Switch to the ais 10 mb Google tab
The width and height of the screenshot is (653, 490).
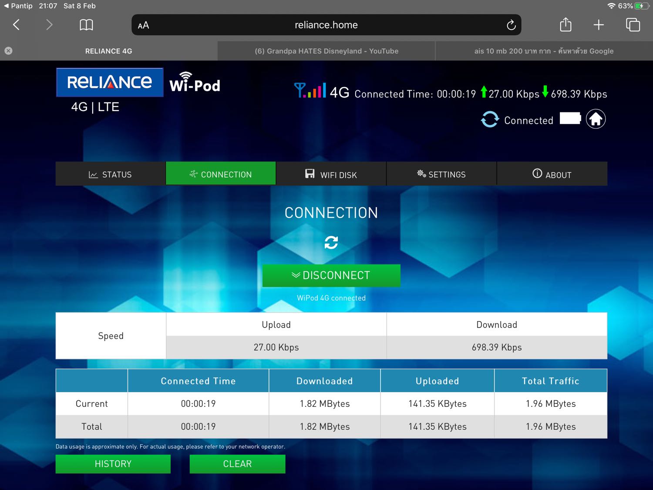[x=544, y=51]
